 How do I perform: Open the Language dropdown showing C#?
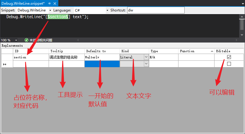[x=107, y=10]
